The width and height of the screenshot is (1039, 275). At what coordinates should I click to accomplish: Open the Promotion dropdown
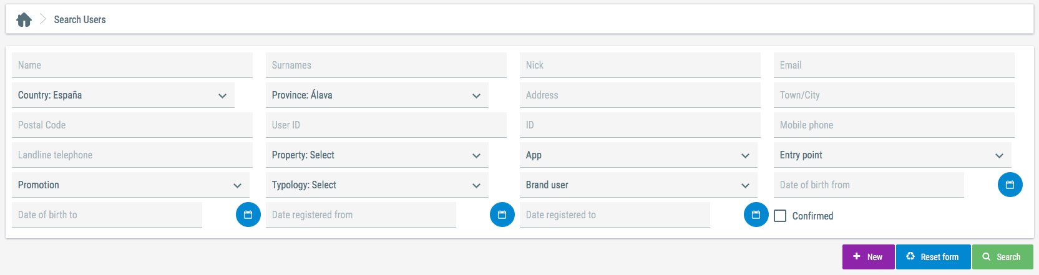click(x=130, y=185)
